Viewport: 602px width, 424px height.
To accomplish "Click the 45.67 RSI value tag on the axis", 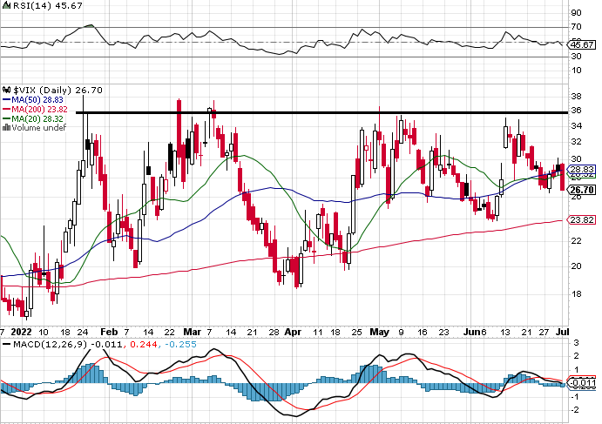I will pyautogui.click(x=582, y=45).
